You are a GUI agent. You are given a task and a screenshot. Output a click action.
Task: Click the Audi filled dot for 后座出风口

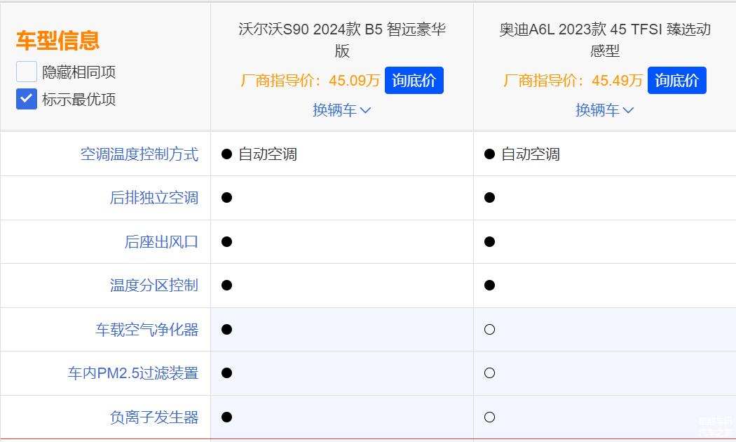coord(489,242)
